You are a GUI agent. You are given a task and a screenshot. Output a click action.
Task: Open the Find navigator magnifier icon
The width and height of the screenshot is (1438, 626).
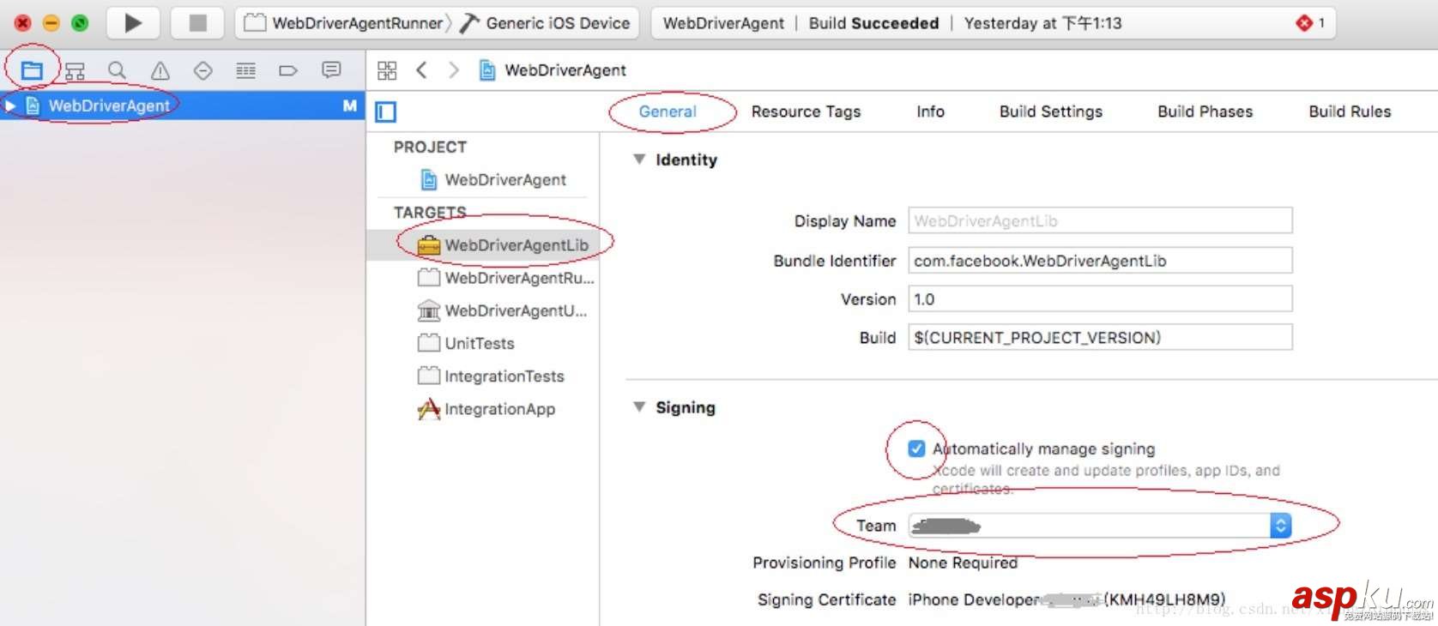pos(117,70)
